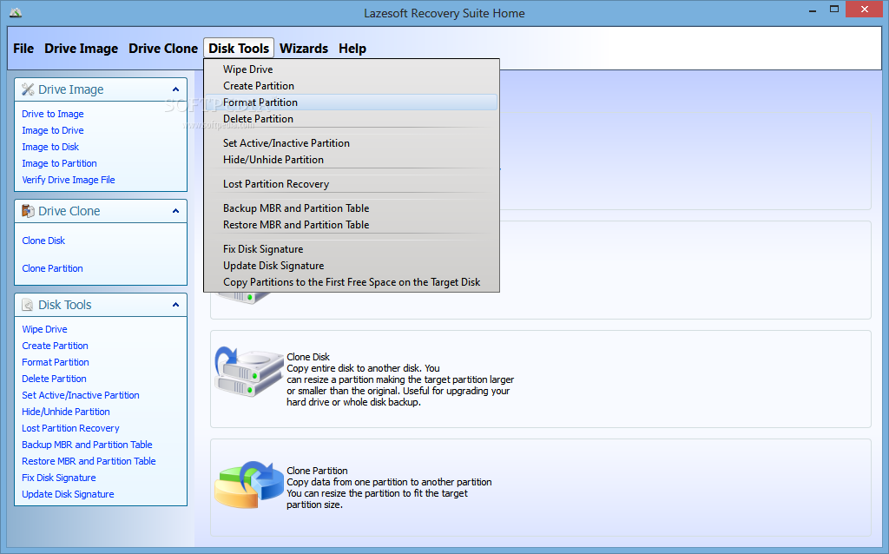Click the Drive Image panel tools icon
Viewport: 889px width, 554px height.
tap(28, 89)
